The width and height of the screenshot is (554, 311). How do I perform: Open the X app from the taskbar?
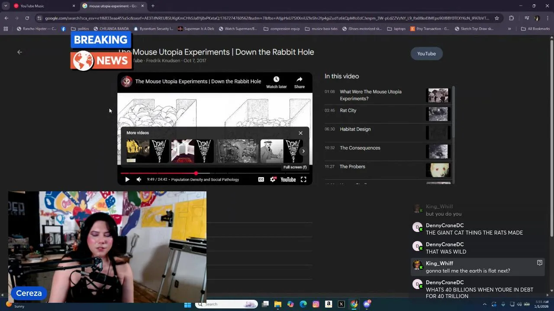tap(341, 304)
